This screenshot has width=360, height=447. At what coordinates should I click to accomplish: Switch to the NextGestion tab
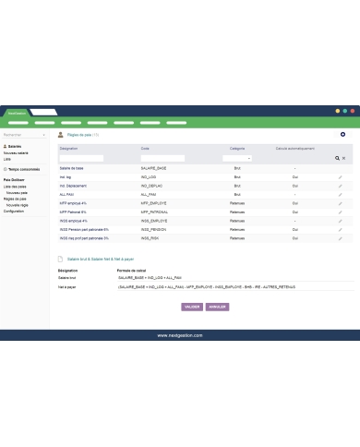(x=17, y=113)
